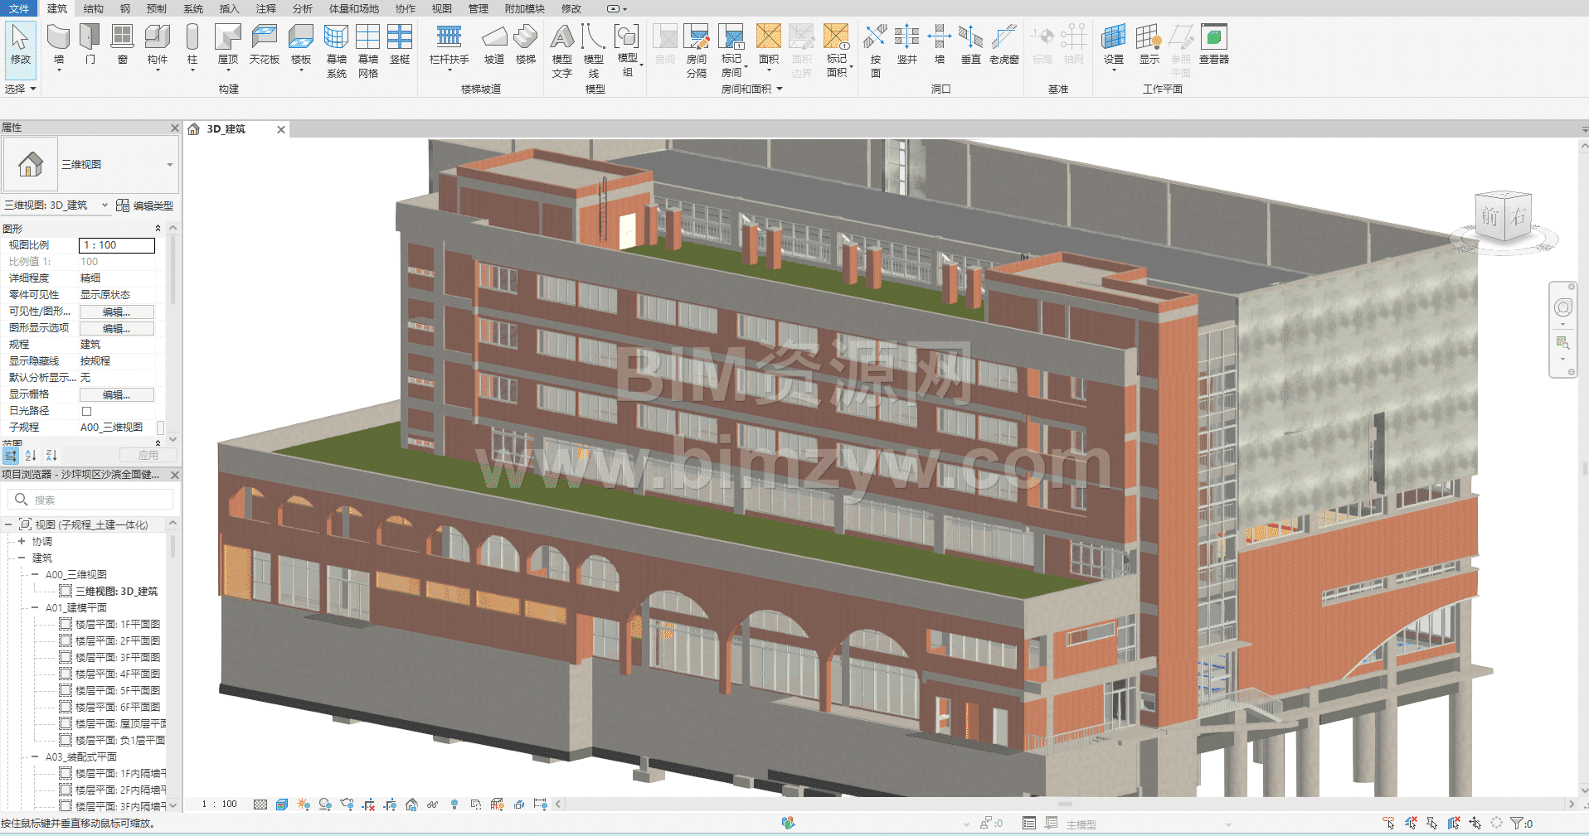The width and height of the screenshot is (1589, 836).
Task: Toggle reveal hidden elements lightbulb
Action: [x=454, y=805]
